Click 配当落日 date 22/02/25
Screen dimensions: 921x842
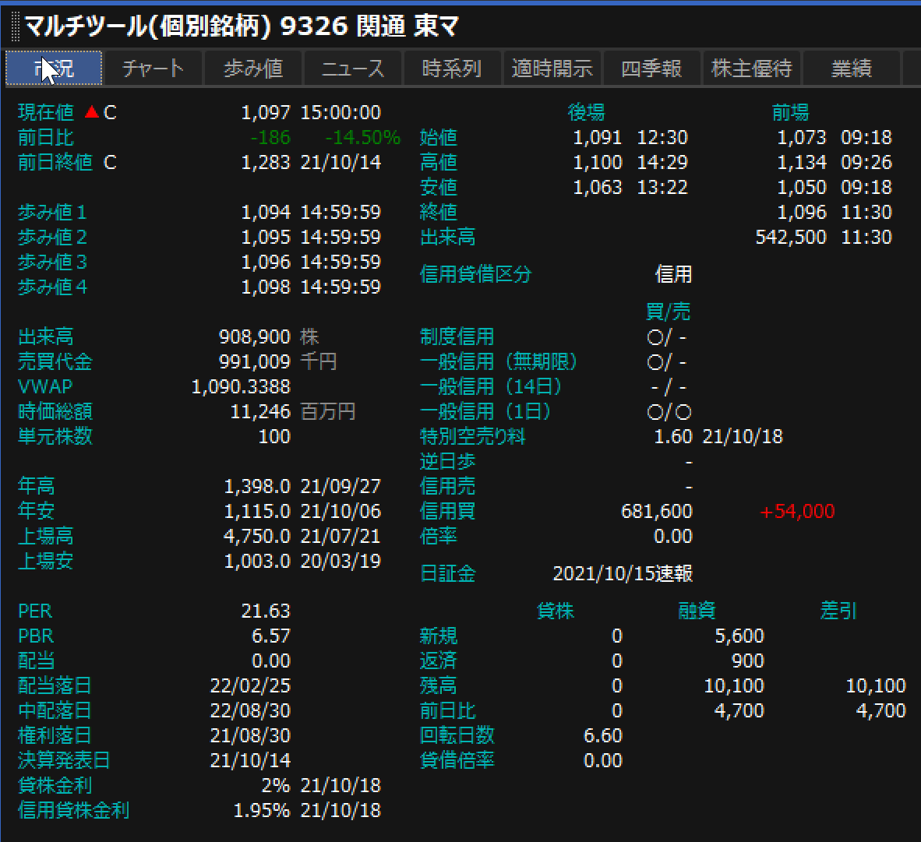click(250, 686)
